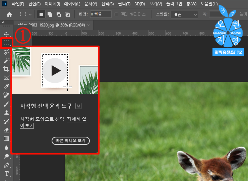Select the Horizontal Type tool
The height and width of the screenshot is (181, 248).
tap(6, 174)
